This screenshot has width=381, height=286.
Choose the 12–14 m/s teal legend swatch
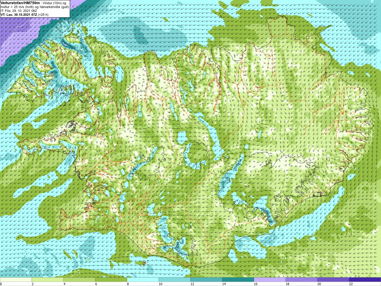206,280
